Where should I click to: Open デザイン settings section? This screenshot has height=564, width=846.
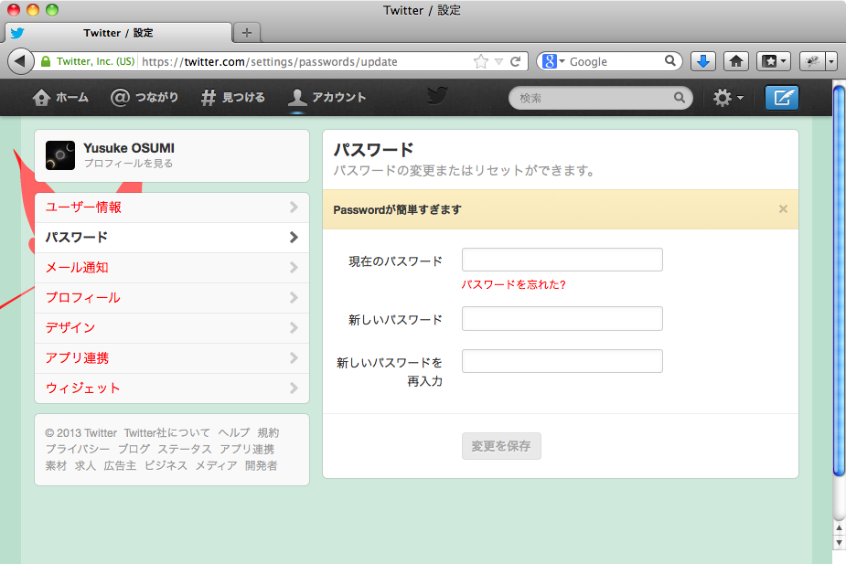tap(172, 328)
